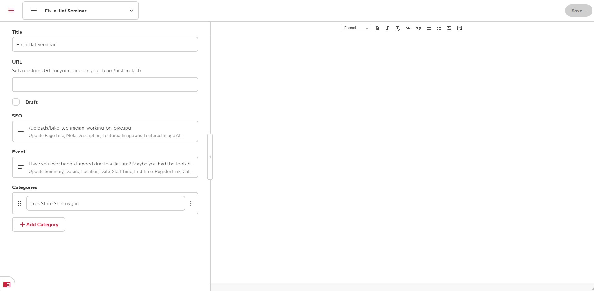The width and height of the screenshot is (594, 291).
Task: Click the Save button
Action: 578,11
